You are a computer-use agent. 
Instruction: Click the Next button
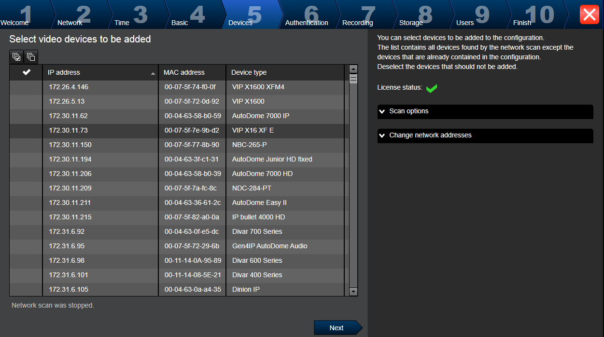337,328
